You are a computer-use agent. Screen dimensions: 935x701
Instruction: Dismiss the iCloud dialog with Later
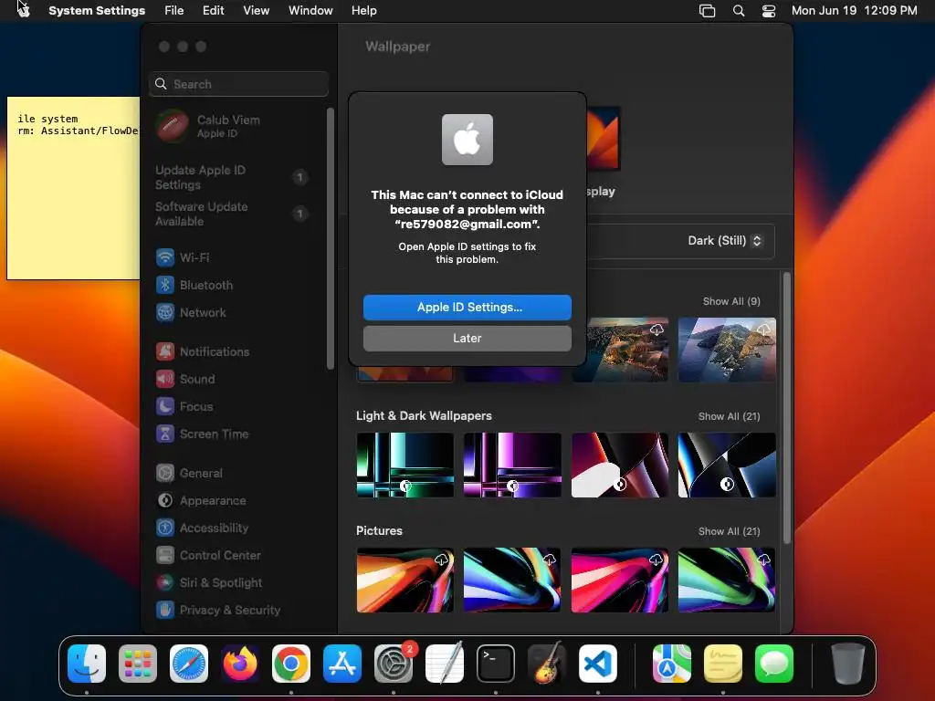(467, 338)
